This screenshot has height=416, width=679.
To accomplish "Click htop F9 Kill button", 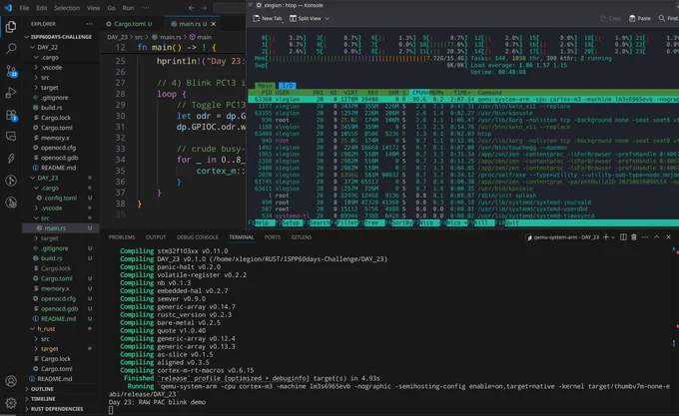I will click(482, 222).
